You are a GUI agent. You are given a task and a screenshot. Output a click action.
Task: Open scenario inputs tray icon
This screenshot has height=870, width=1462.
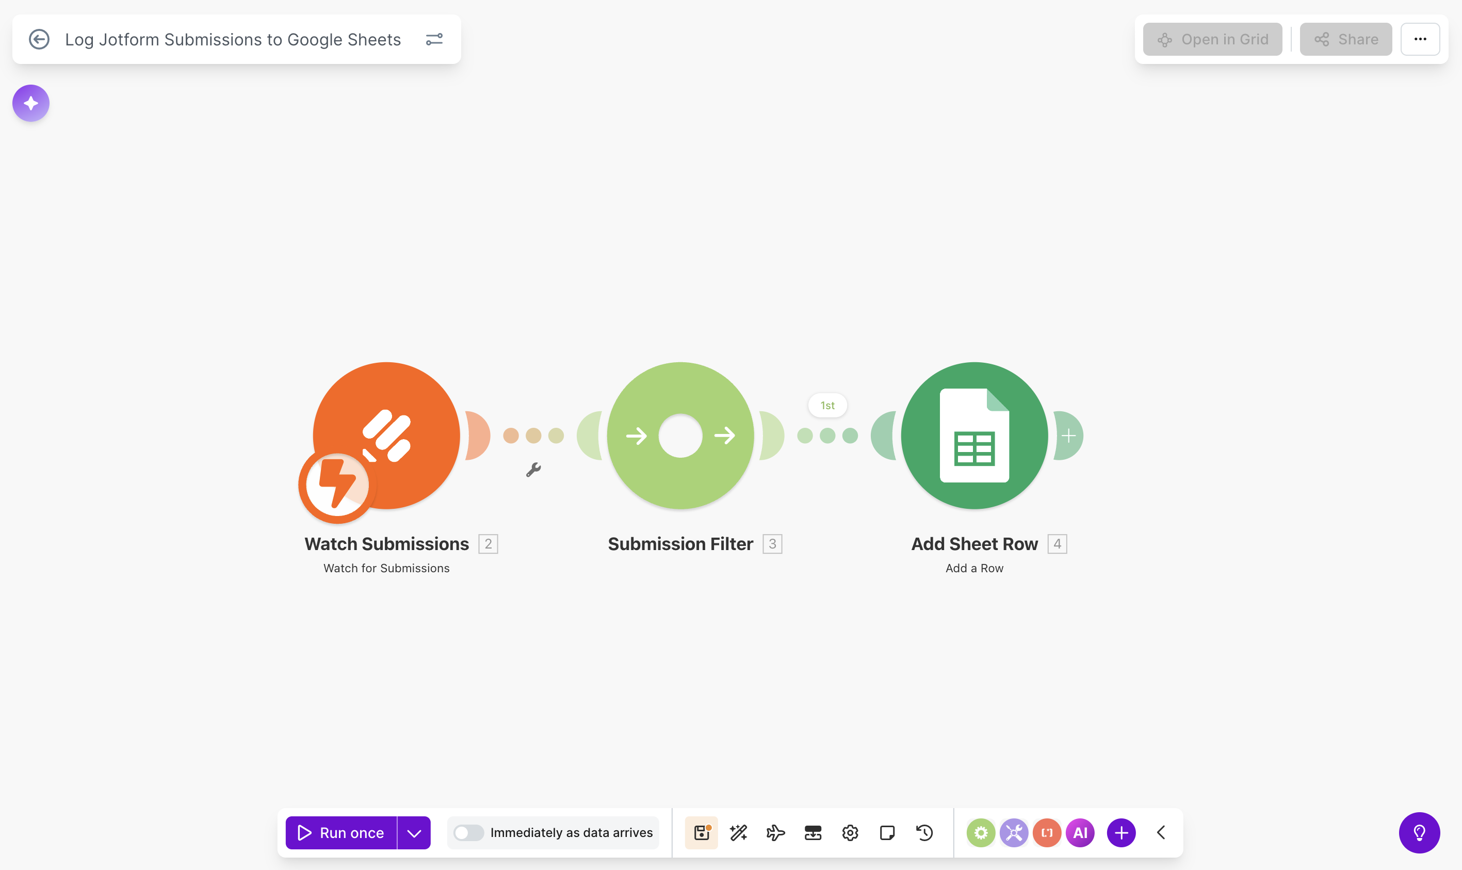point(813,832)
